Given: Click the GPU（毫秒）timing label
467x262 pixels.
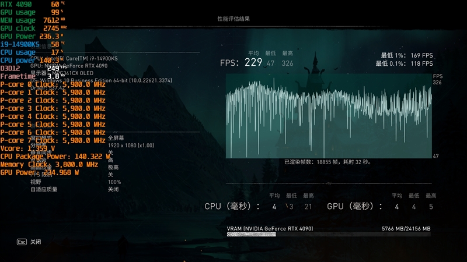Looking at the screenshot, I should (354, 206).
